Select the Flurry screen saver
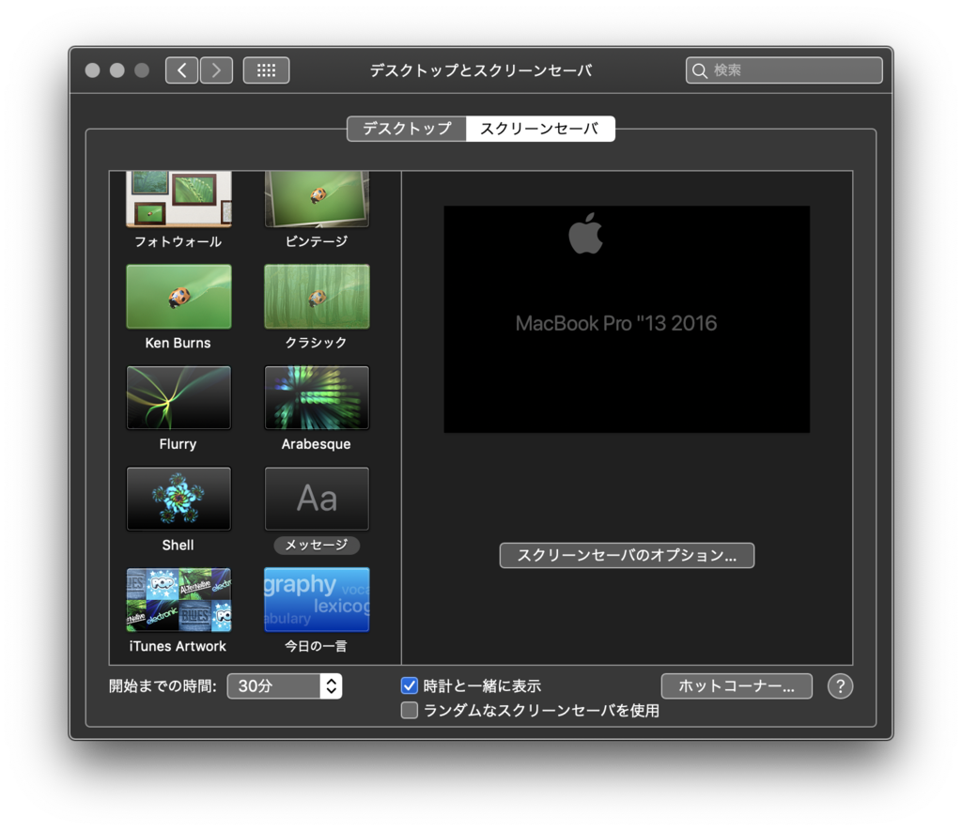Viewport: 962px width, 831px height. [x=178, y=396]
